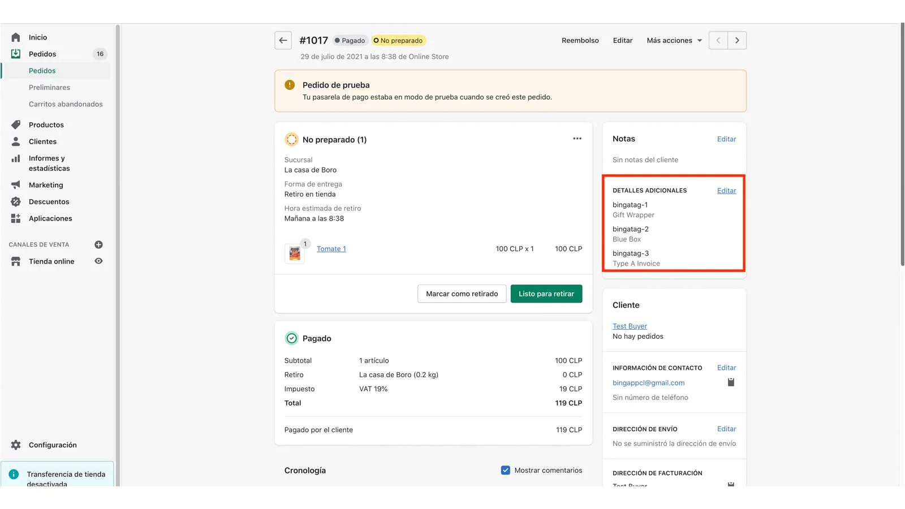Copy the email with clipboard icon
This screenshot has width=905, height=509.
pos(731,382)
